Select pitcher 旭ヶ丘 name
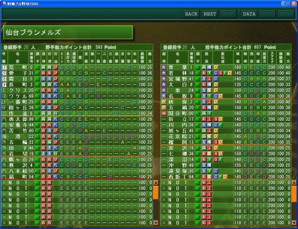This screenshot has width=298, height=229. click(178, 131)
